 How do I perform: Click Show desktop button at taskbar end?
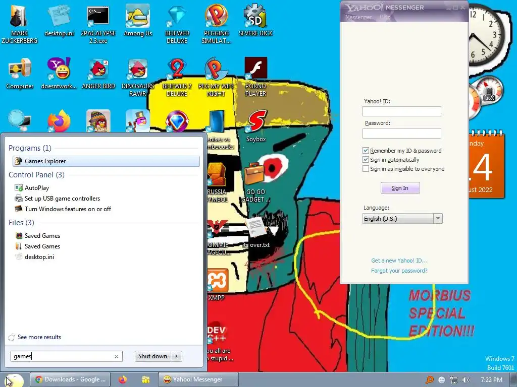[514, 380]
